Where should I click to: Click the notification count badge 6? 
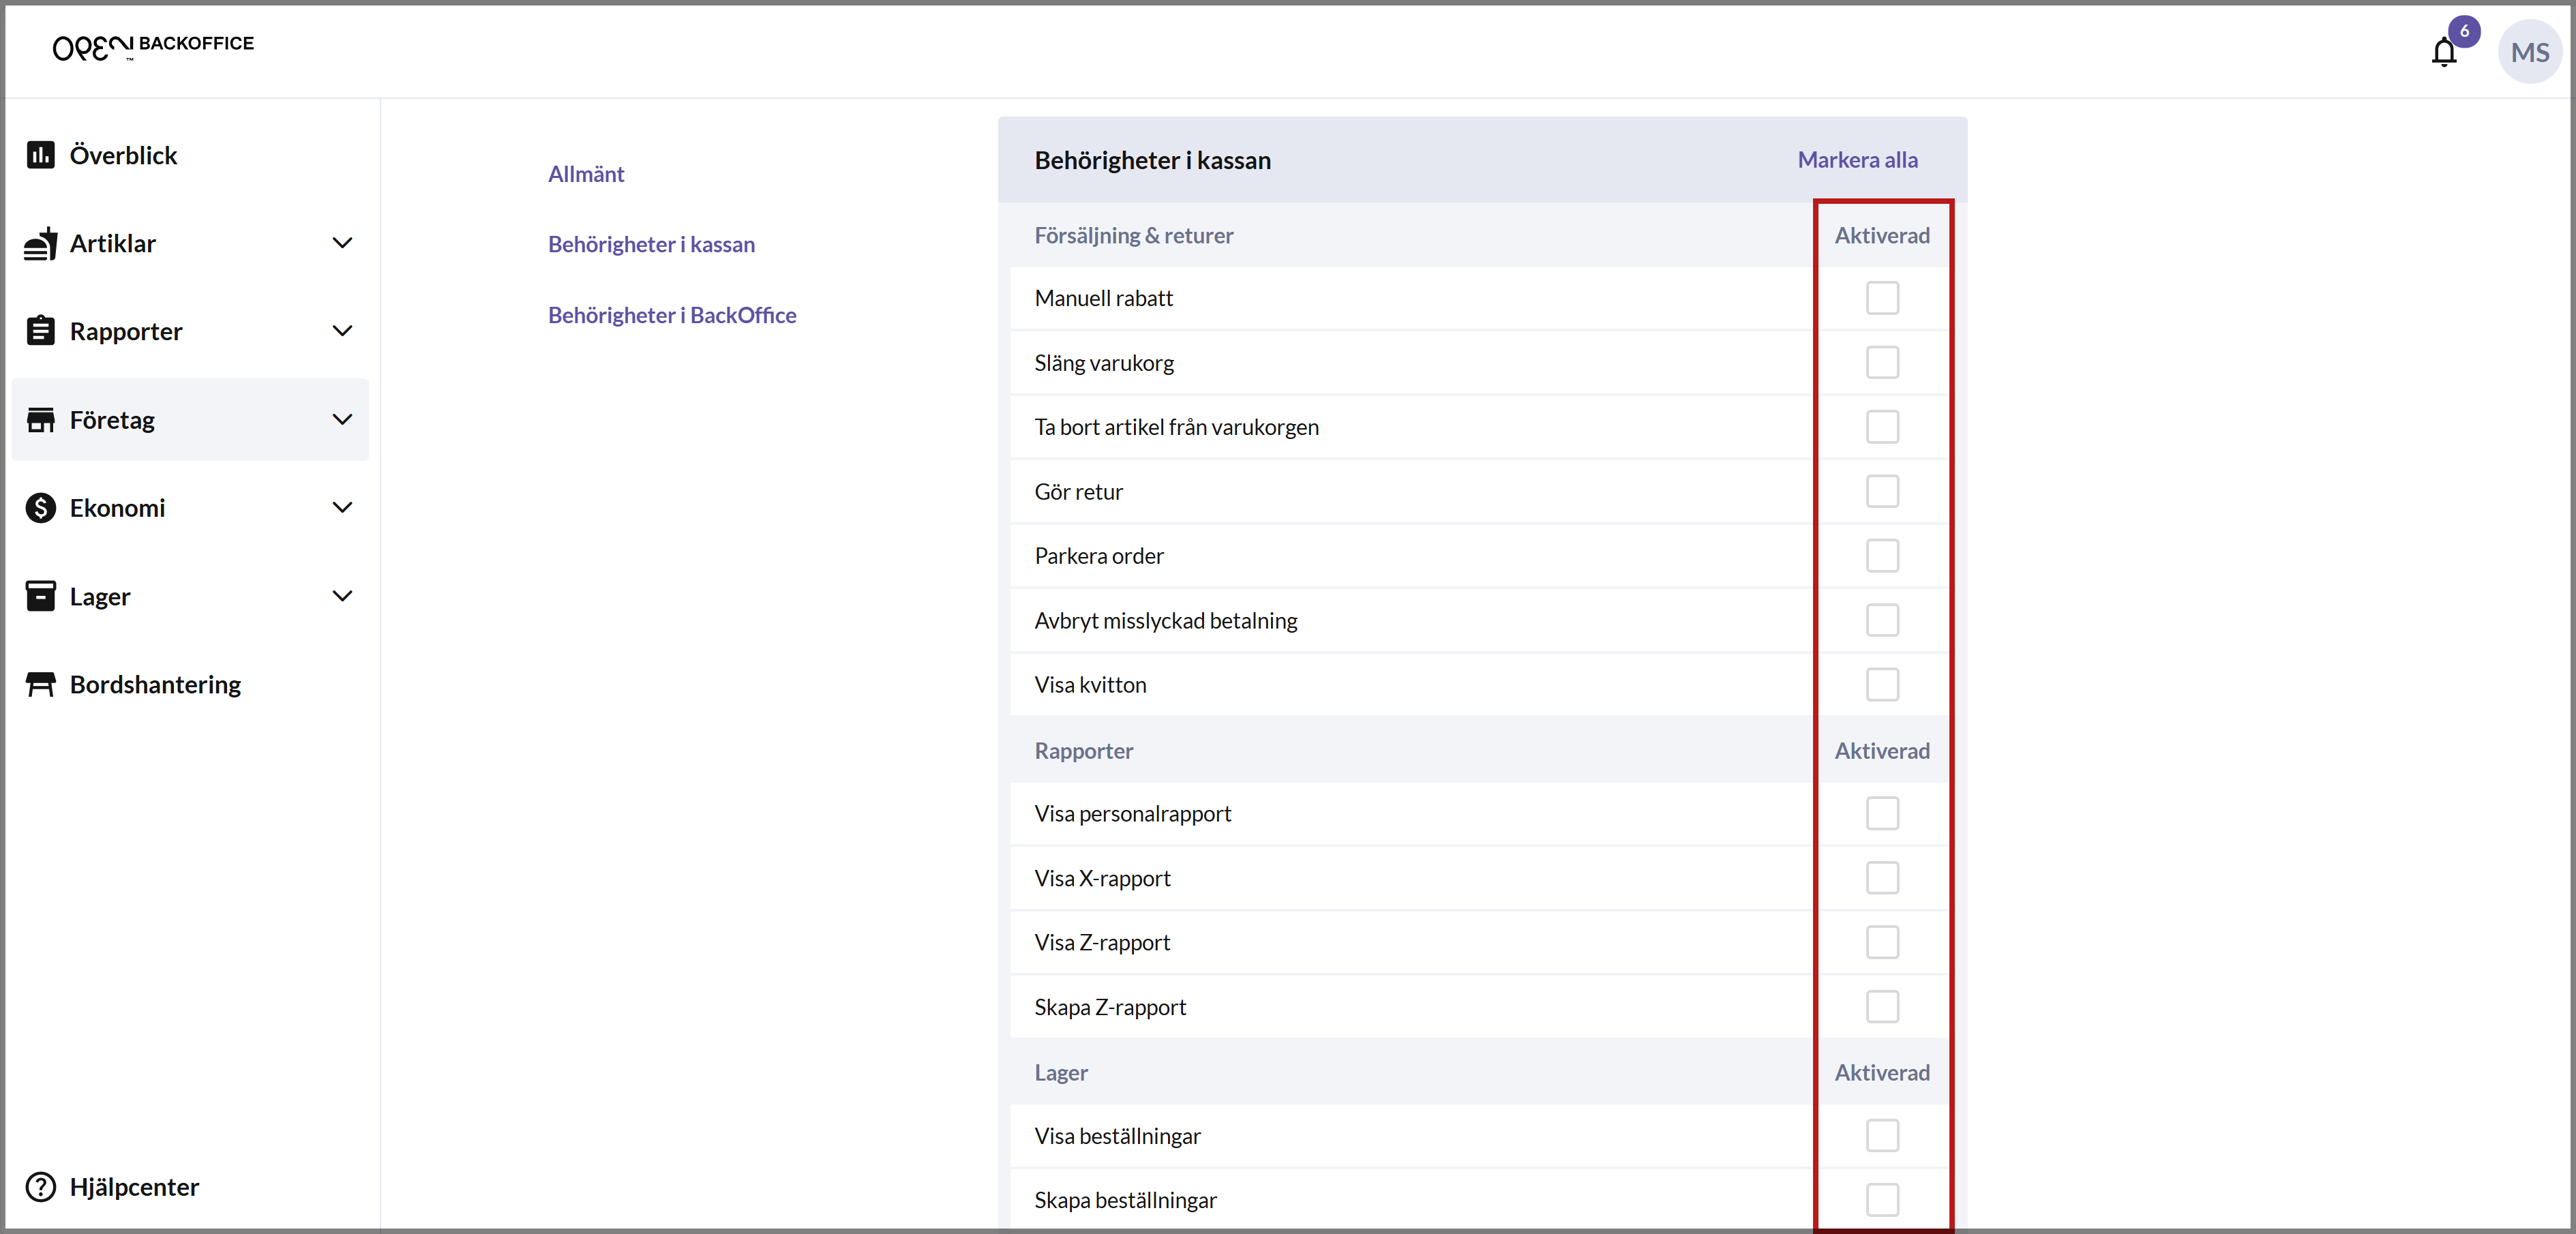[2464, 31]
